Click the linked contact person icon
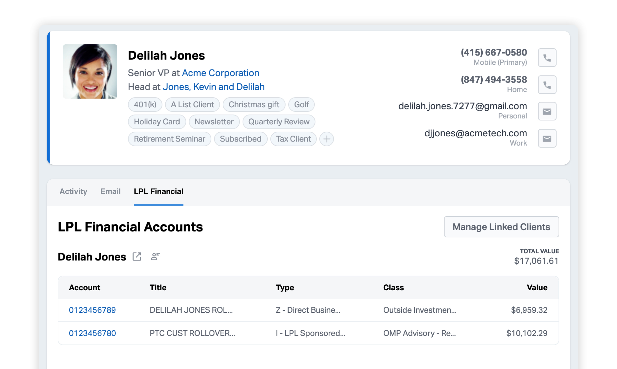The width and height of the screenshot is (617, 369). 155,256
